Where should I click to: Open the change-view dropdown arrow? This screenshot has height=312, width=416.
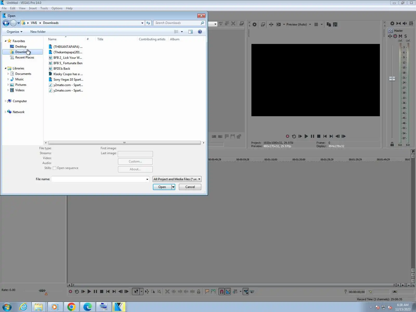[x=182, y=32]
